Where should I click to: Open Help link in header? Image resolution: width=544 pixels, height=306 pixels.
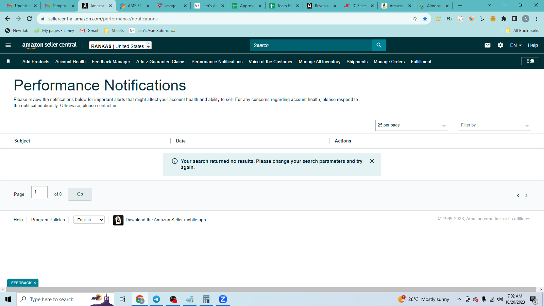tap(533, 45)
